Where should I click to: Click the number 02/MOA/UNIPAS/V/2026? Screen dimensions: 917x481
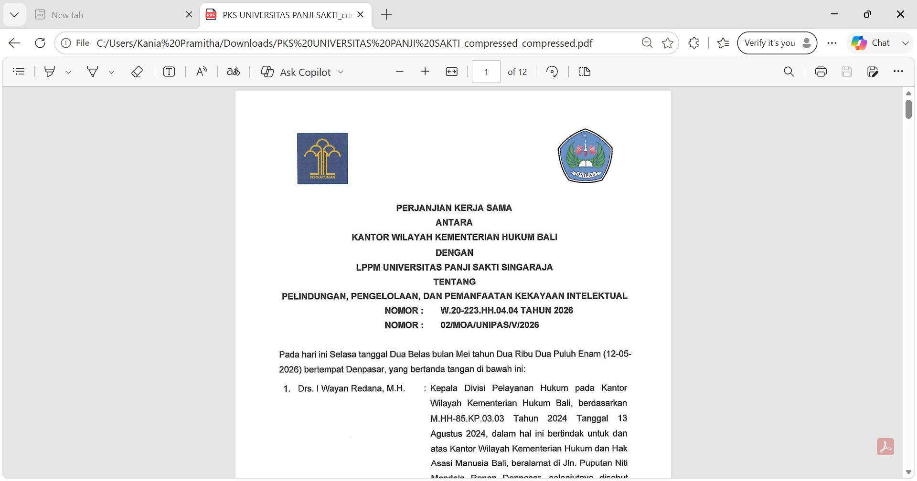point(490,325)
